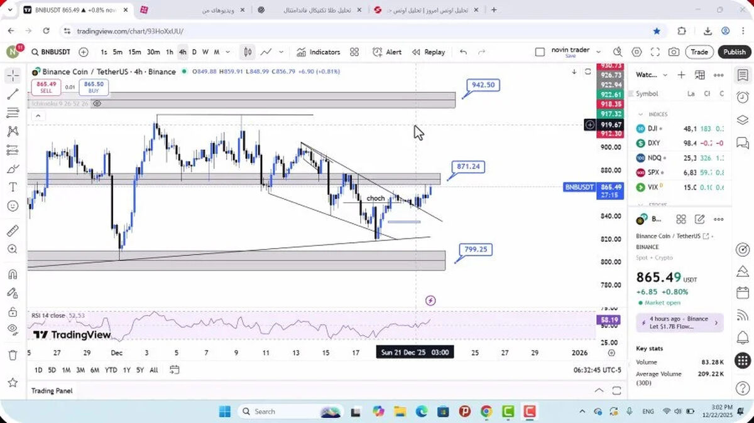The image size is (754, 423).
Task: Open the forecasting and measurement tools
Action: pos(13,150)
